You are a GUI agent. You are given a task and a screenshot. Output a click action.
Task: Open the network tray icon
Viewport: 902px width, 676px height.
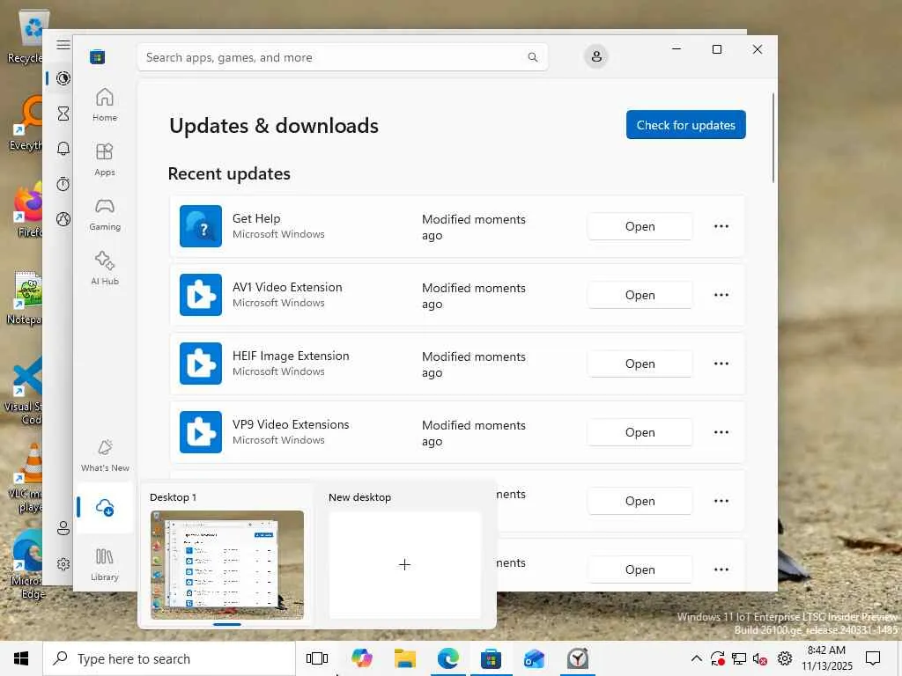[739, 658]
